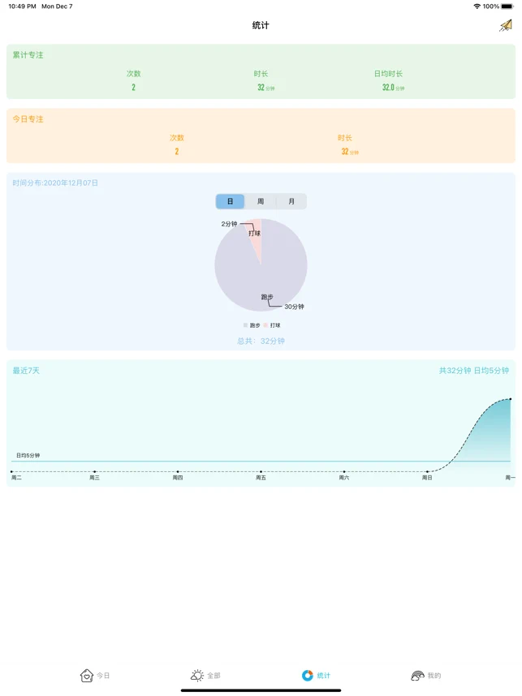Tap the 今日 house icon
This screenshot has width=522, height=696.
tap(87, 675)
